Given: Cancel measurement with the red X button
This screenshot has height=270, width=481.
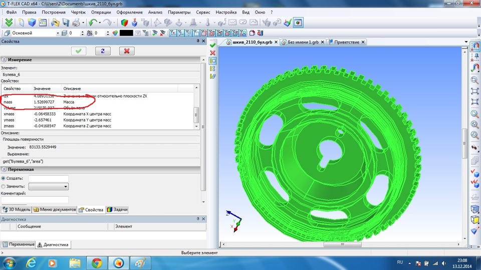Looking at the screenshot, I should (x=127, y=51).
